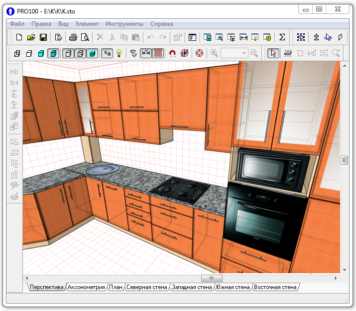The height and width of the screenshot is (311, 356).
Task: Expand the zoom level dropdown
Action: [244, 53]
